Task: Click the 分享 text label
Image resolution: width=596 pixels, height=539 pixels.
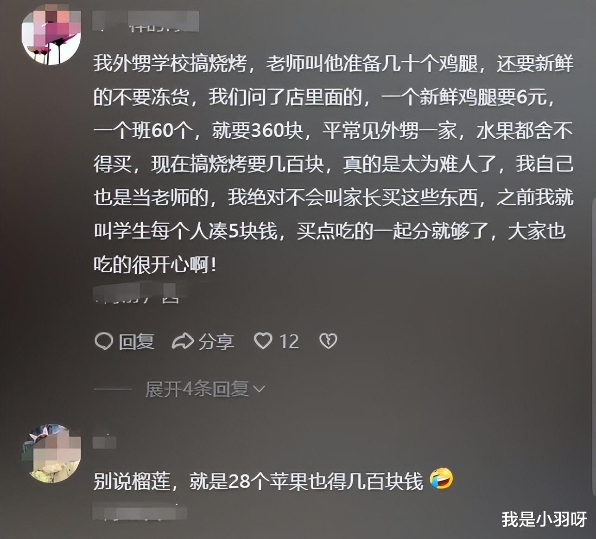Action: 216,341
